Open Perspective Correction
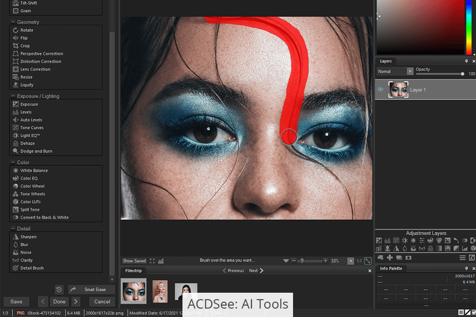The height and width of the screenshot is (317, 476). pyautogui.click(x=38, y=53)
